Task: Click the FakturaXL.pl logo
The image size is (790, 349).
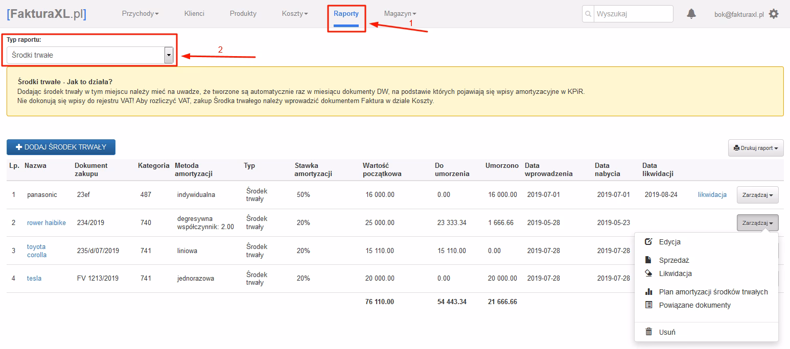Action: (x=47, y=14)
